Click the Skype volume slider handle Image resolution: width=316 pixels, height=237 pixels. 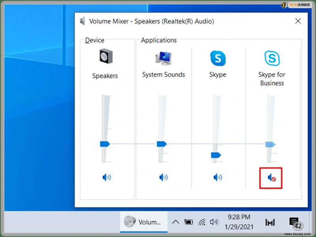(x=216, y=155)
